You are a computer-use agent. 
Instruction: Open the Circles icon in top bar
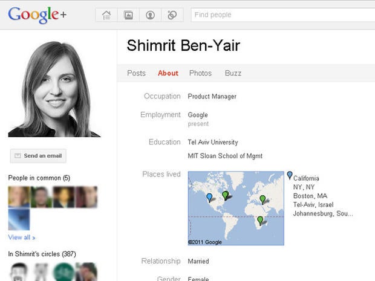tap(172, 15)
